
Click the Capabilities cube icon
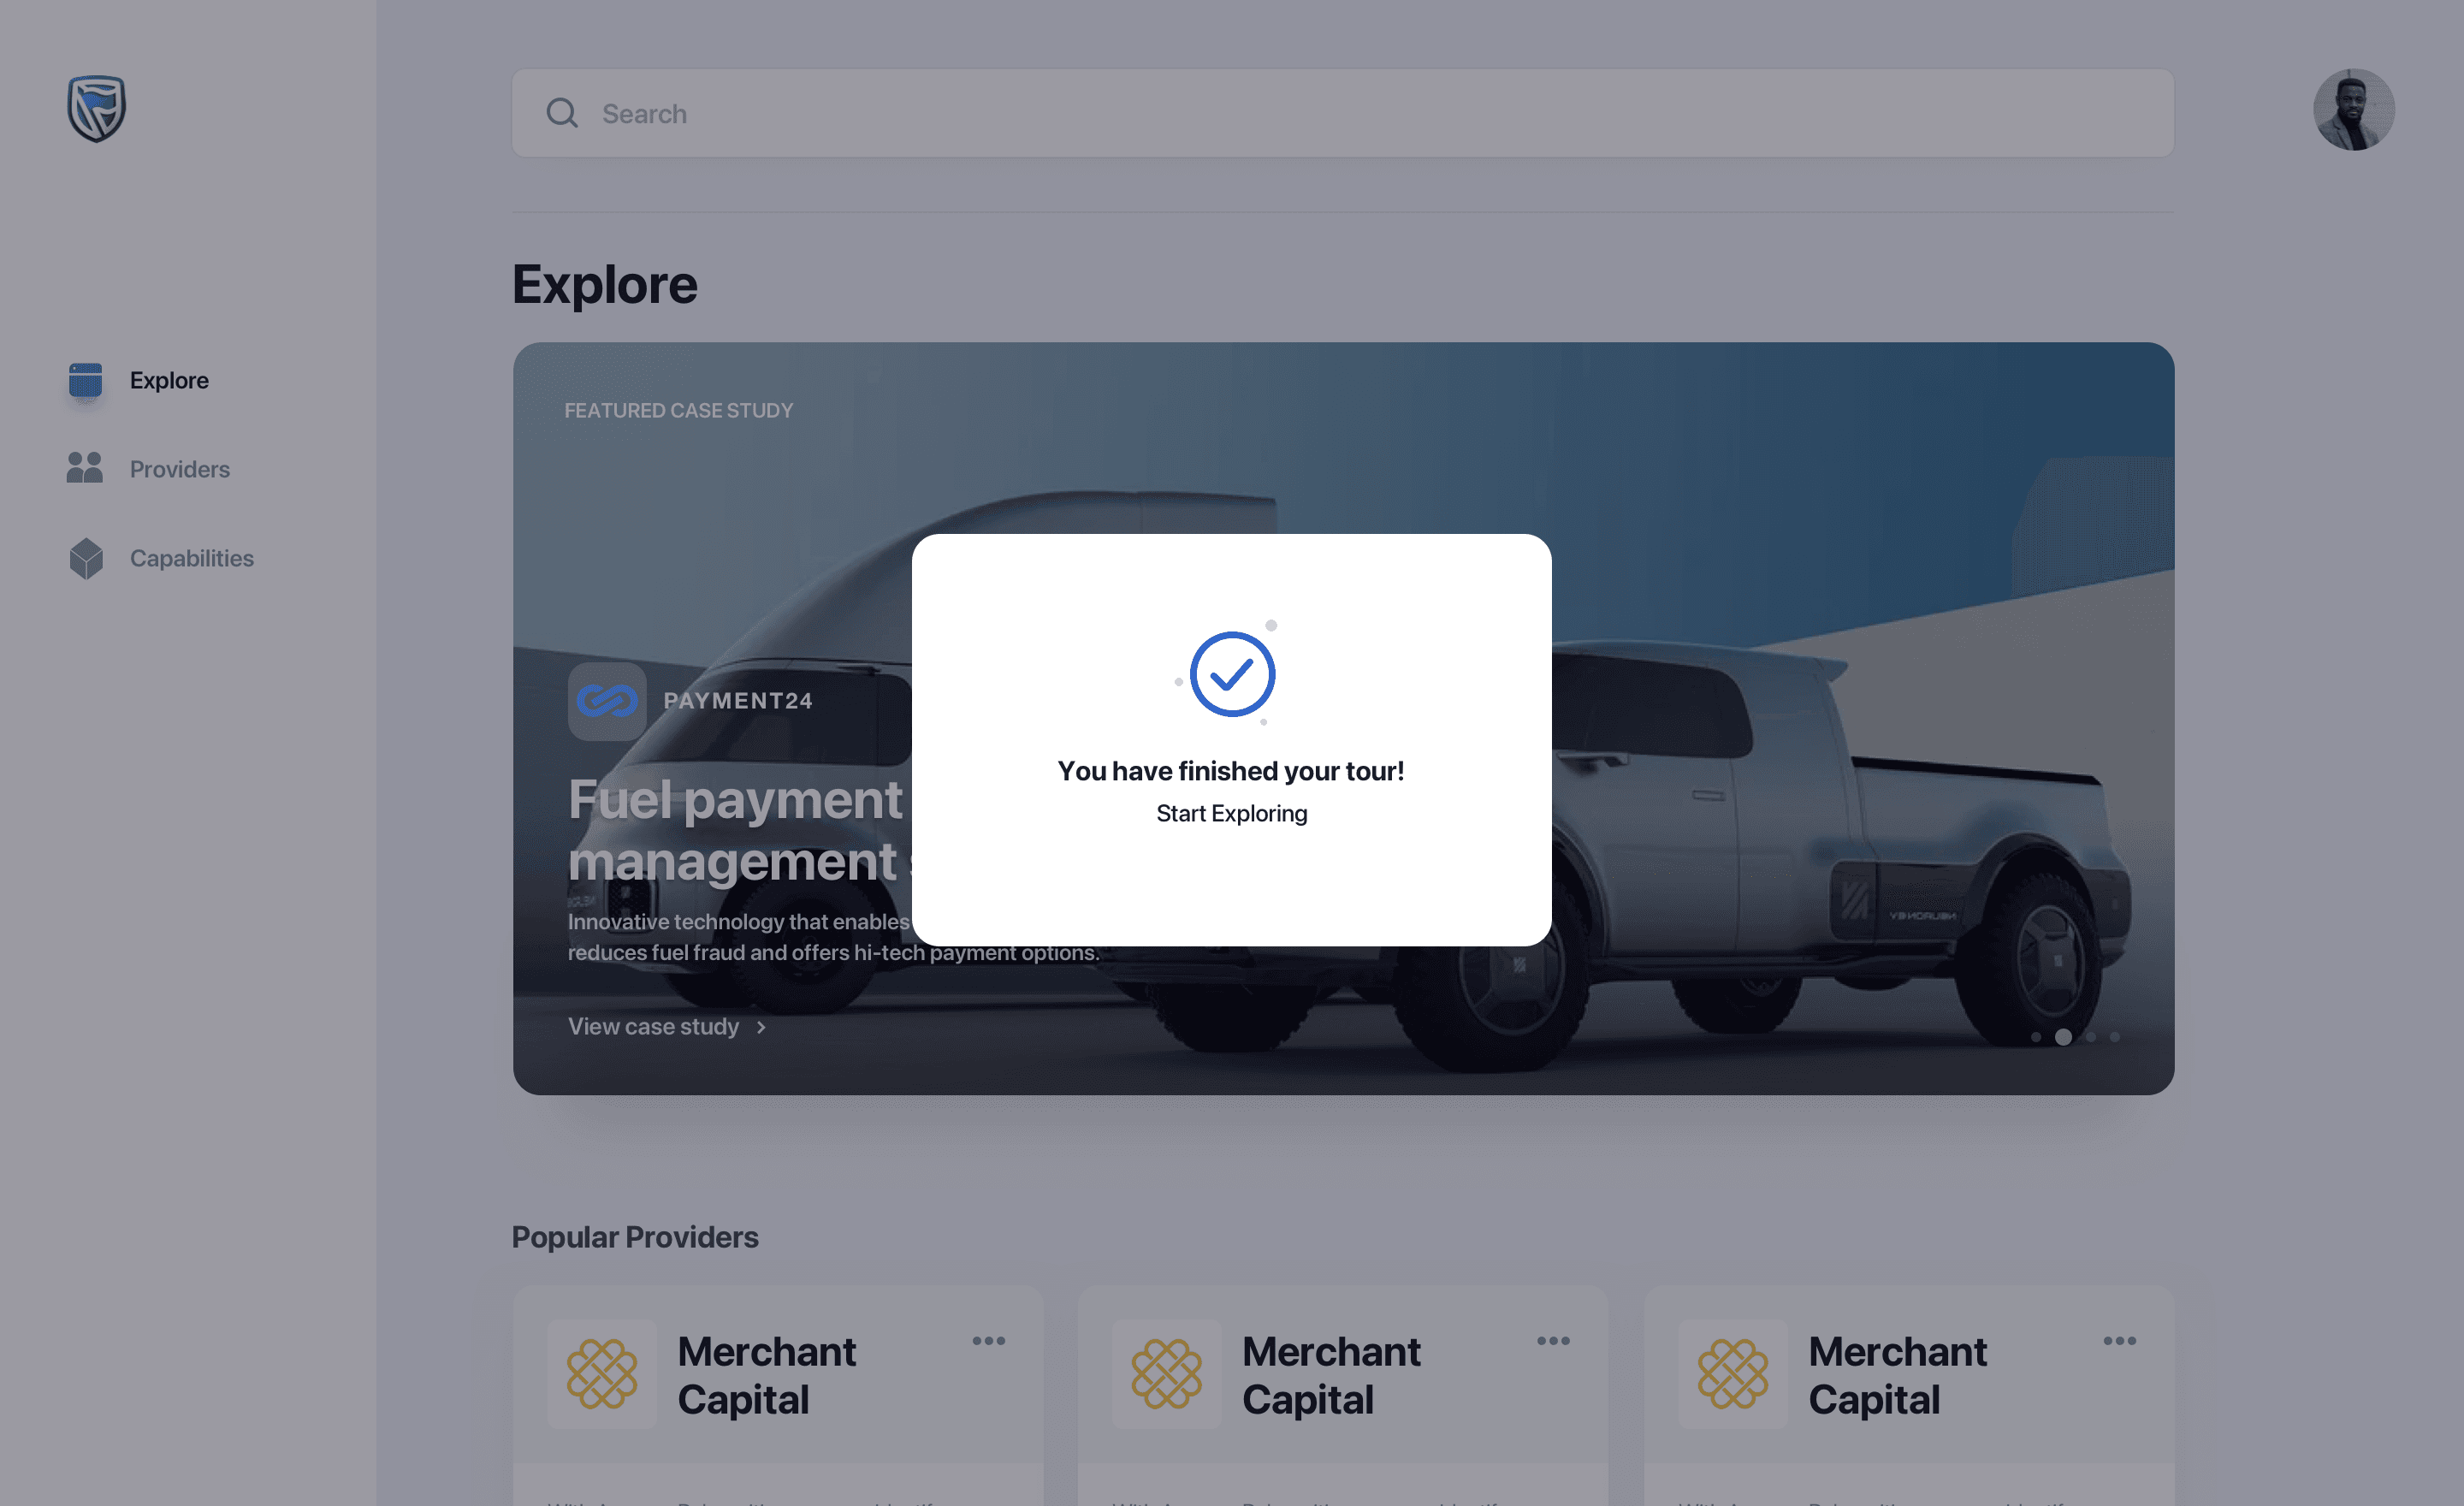86,558
